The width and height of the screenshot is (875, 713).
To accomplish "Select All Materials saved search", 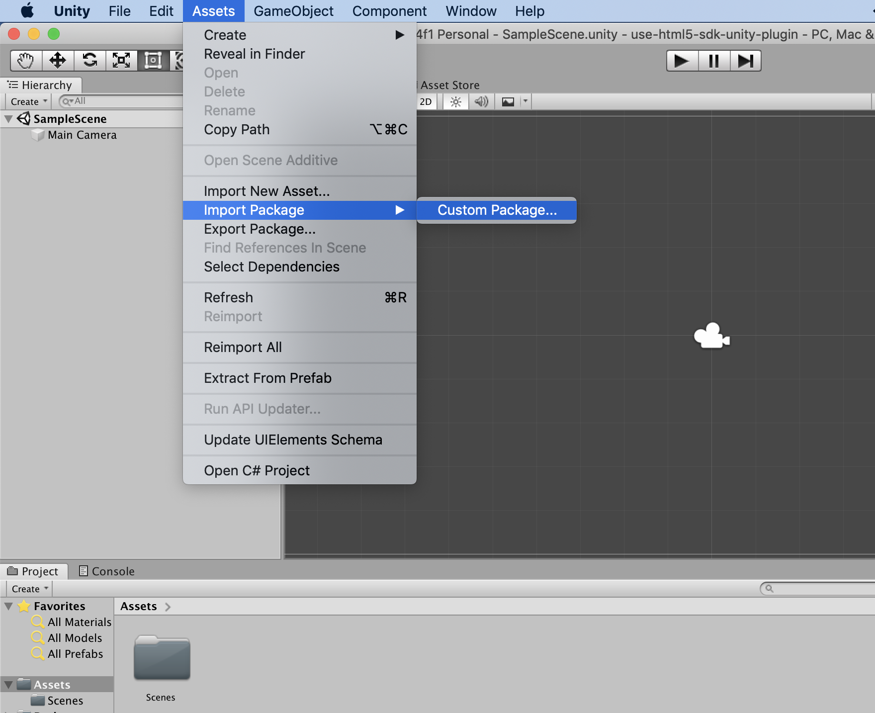I will click(72, 622).
